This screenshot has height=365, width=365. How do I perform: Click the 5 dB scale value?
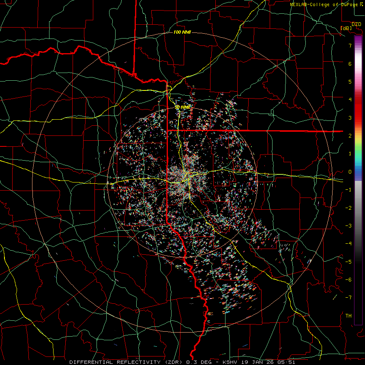click(350, 82)
